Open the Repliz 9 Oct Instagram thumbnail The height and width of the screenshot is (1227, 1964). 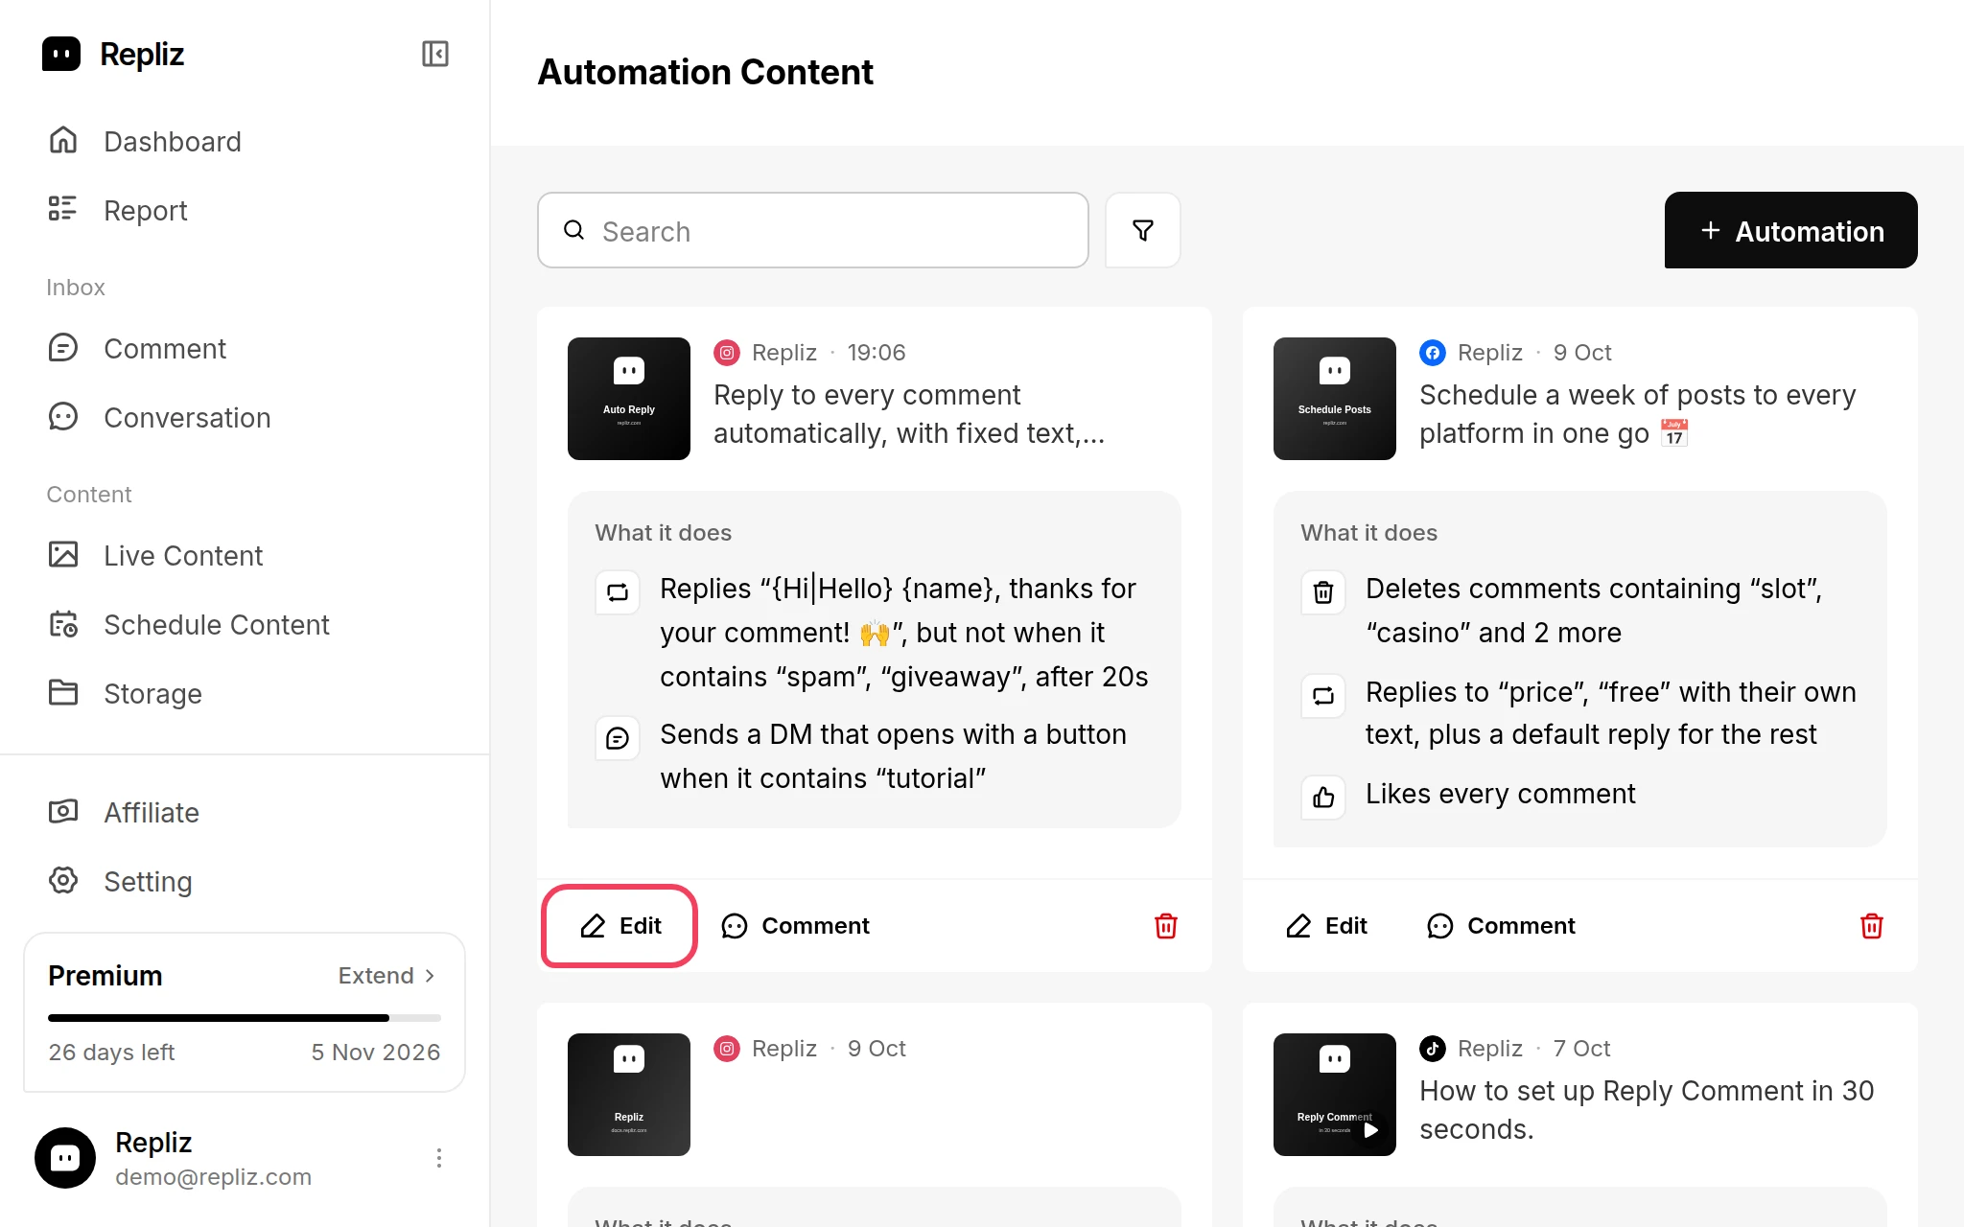(629, 1095)
